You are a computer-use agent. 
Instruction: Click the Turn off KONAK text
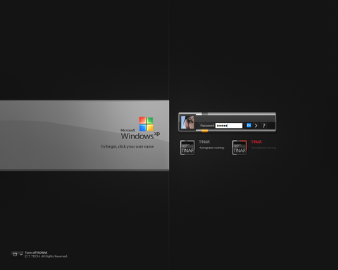pos(36,252)
